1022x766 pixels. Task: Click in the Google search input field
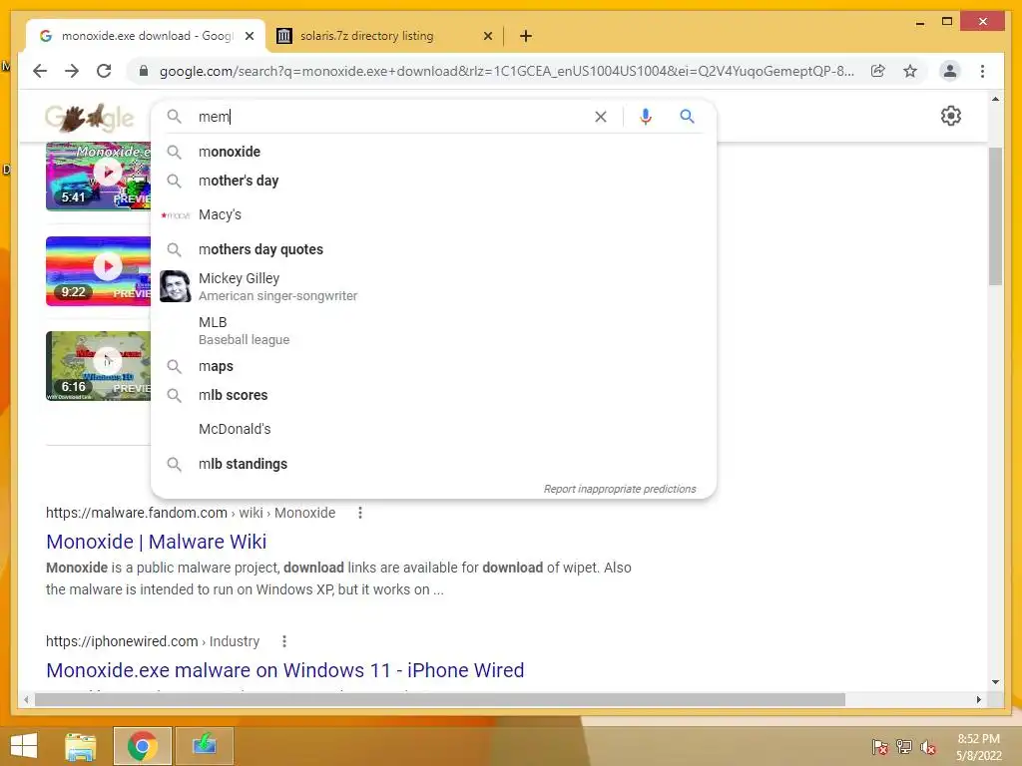pyautogui.click(x=391, y=117)
